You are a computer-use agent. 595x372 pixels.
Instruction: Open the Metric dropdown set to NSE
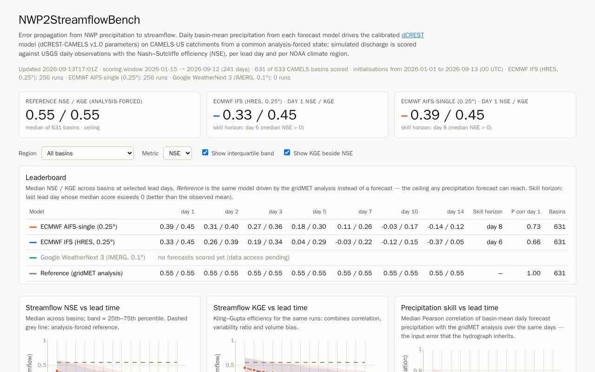tap(178, 153)
